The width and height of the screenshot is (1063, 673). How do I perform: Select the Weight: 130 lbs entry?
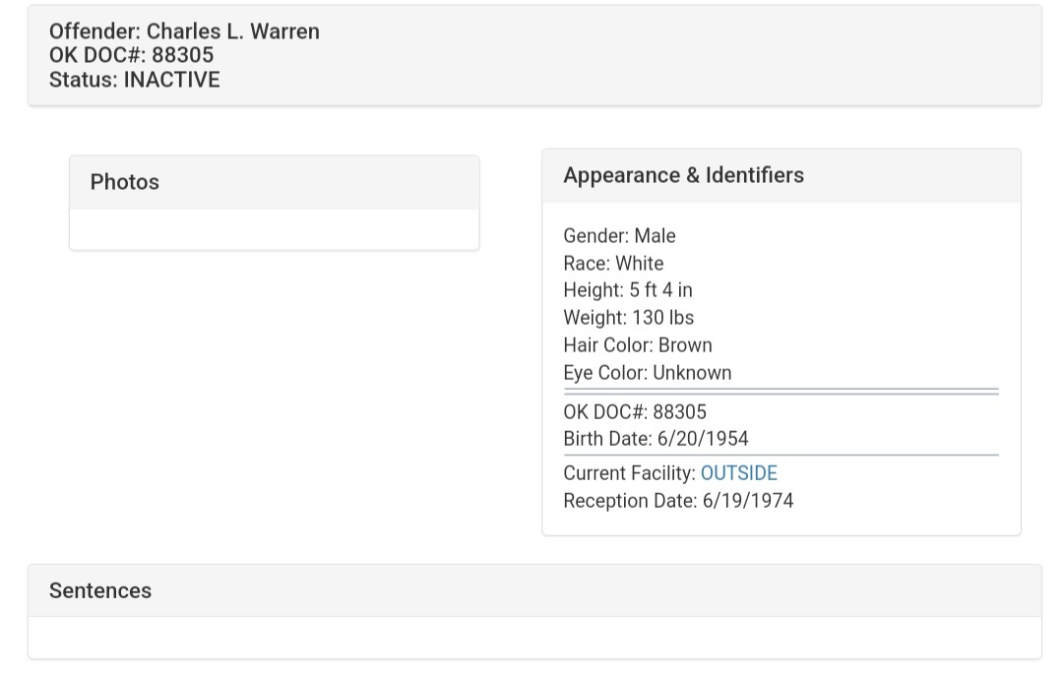click(x=628, y=318)
